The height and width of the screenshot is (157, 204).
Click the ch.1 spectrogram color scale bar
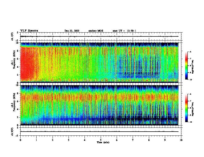(x=186, y=66)
